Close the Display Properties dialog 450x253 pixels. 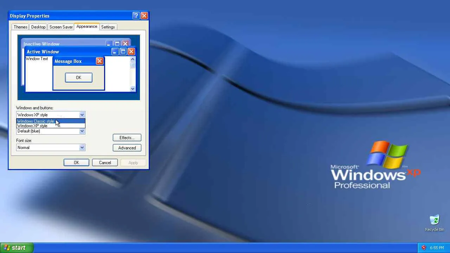144,16
